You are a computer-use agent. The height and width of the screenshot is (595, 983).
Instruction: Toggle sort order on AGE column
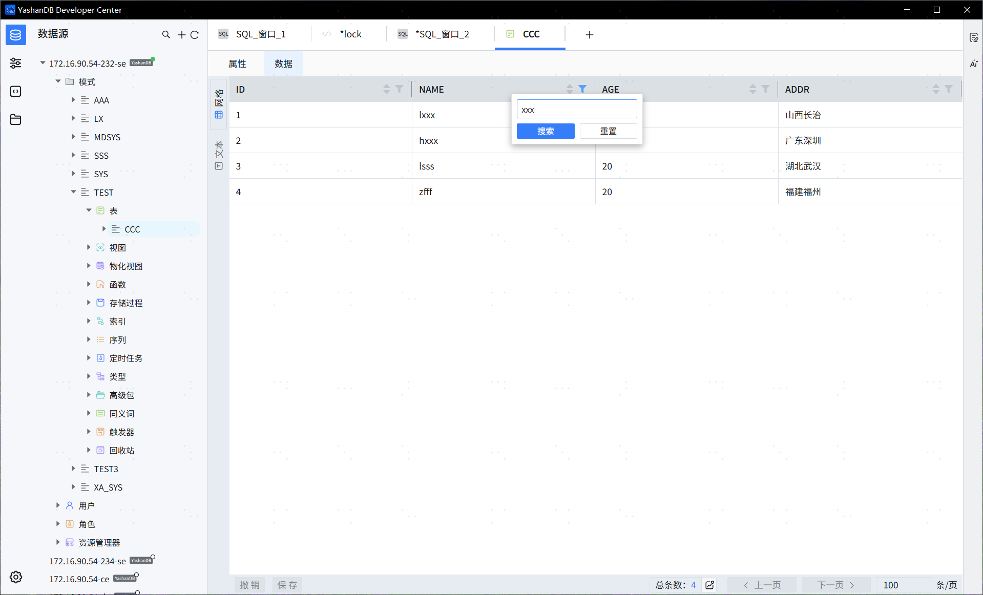[752, 89]
